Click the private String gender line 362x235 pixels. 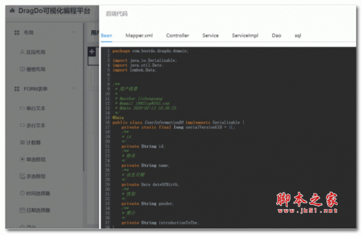click(x=148, y=204)
